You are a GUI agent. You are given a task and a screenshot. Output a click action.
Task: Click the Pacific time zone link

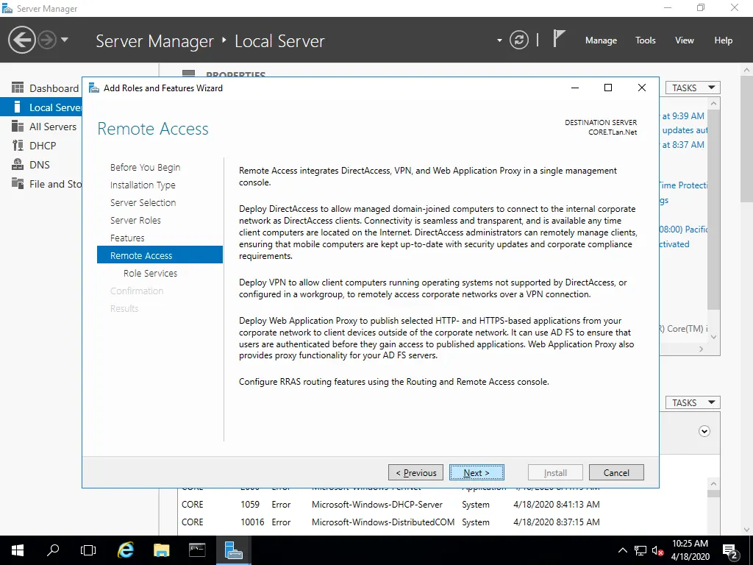pyautogui.click(x=683, y=230)
